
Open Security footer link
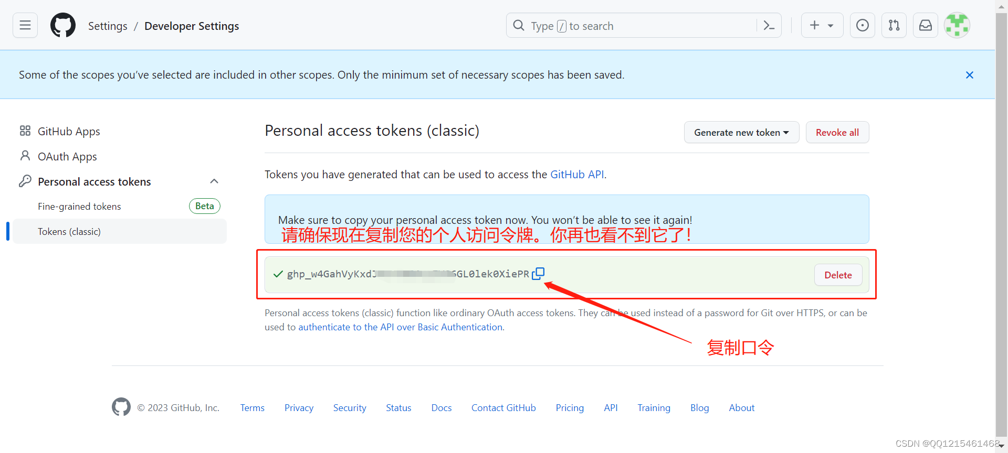point(350,408)
